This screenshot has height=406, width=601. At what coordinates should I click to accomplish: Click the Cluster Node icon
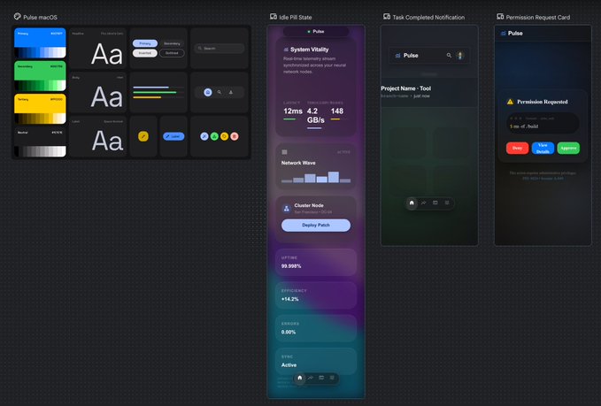click(286, 209)
